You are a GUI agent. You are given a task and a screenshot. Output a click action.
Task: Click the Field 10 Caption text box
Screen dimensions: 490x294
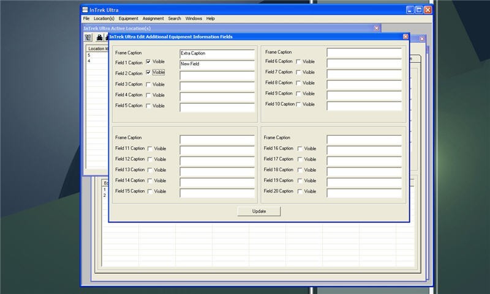(364, 106)
